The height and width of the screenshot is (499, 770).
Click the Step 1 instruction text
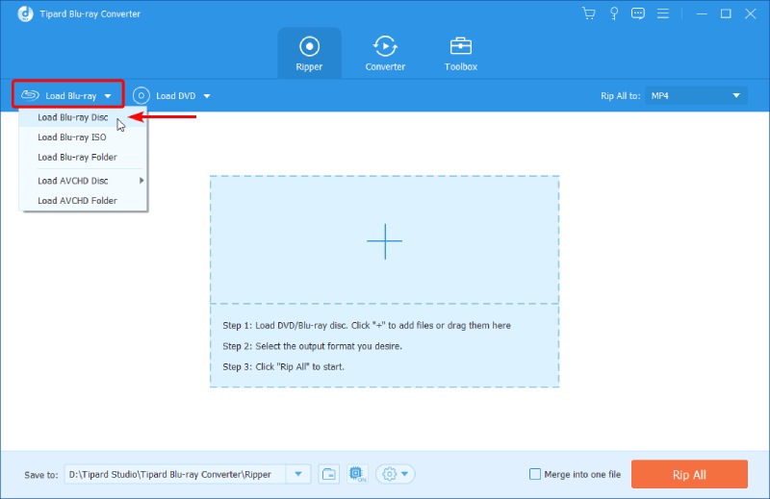click(x=367, y=325)
